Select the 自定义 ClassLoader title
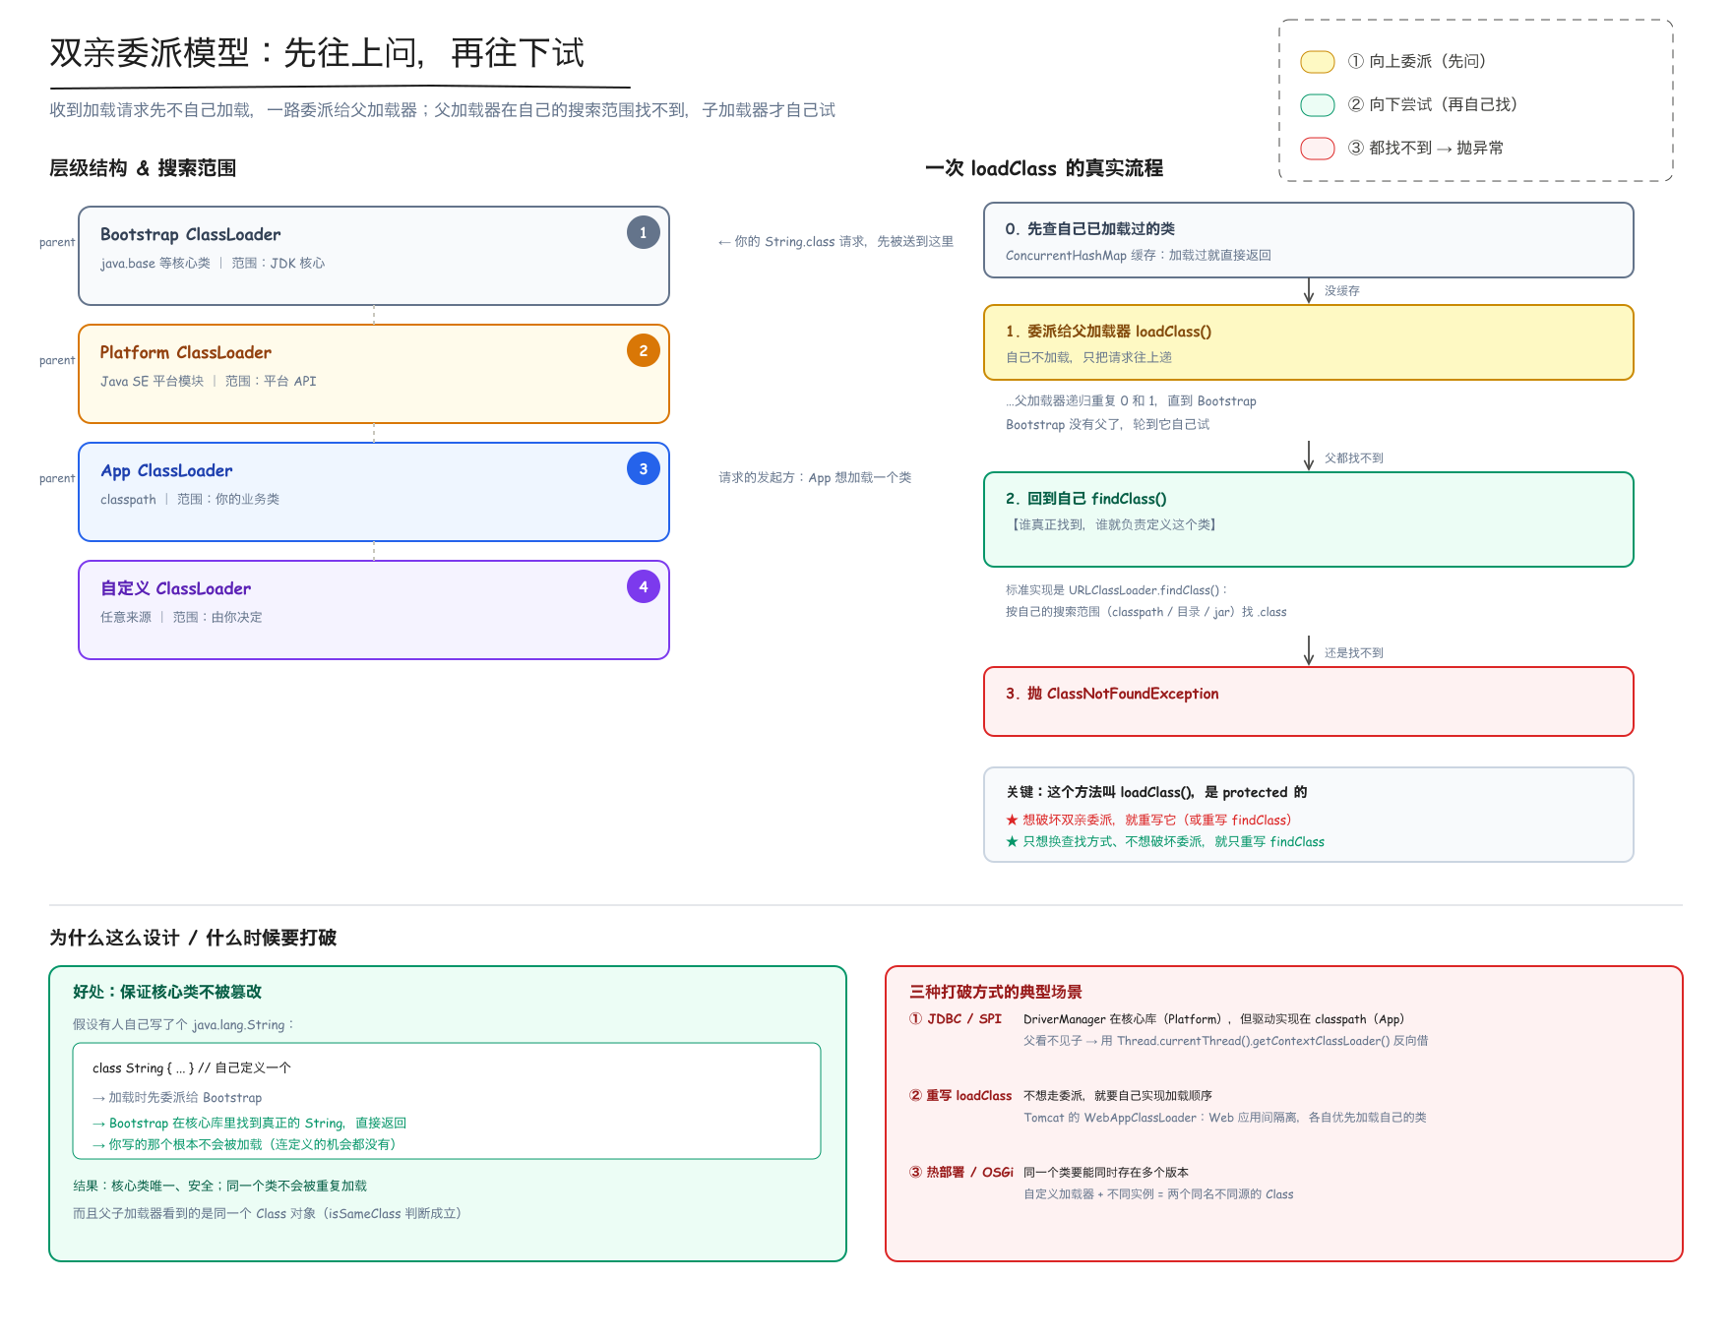Screen dimensions: 1732x1340 175,588
